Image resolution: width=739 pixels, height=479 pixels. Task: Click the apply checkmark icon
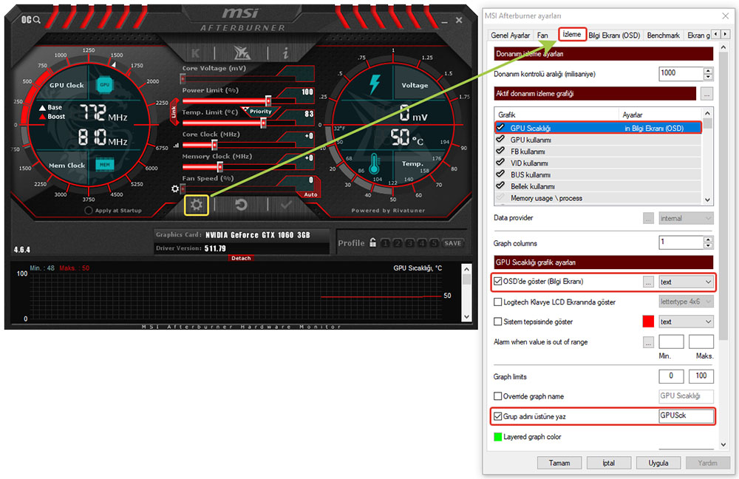click(x=286, y=205)
